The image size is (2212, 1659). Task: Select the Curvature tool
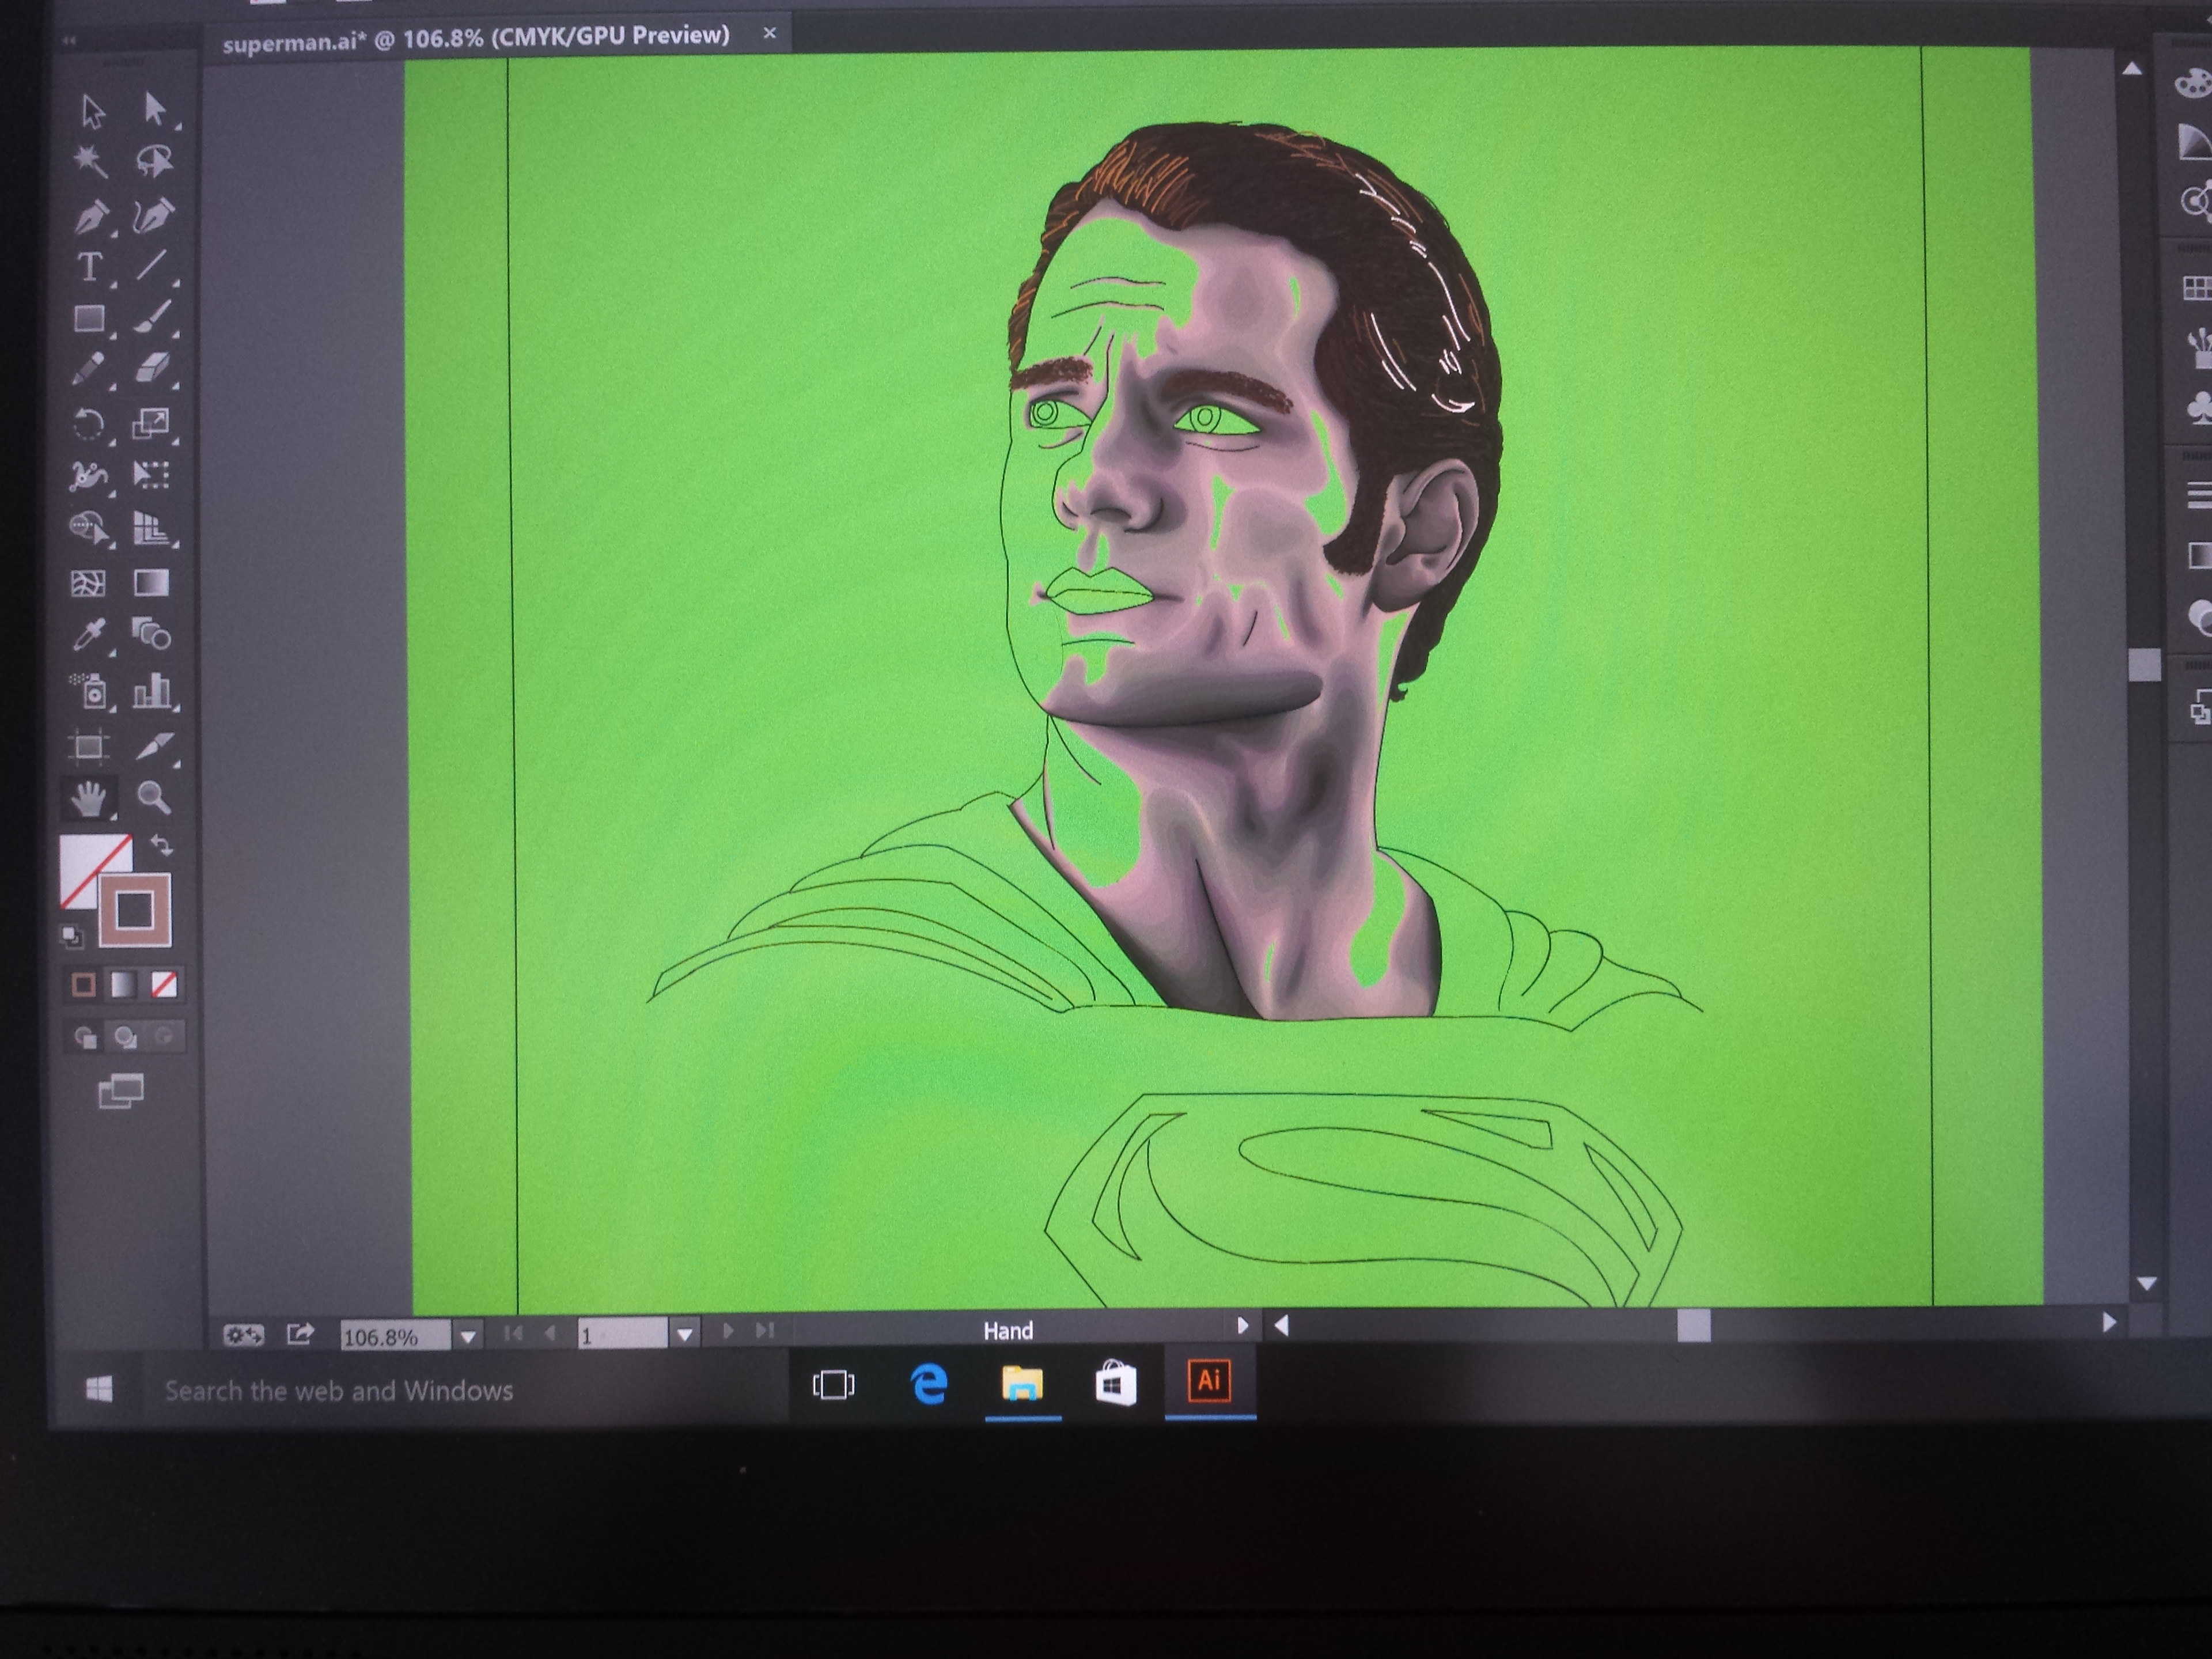point(153,215)
